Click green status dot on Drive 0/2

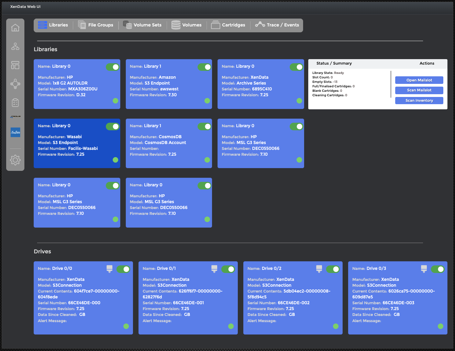(336, 326)
